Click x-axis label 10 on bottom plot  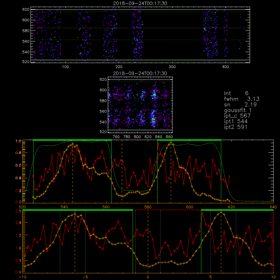tap(273, 277)
